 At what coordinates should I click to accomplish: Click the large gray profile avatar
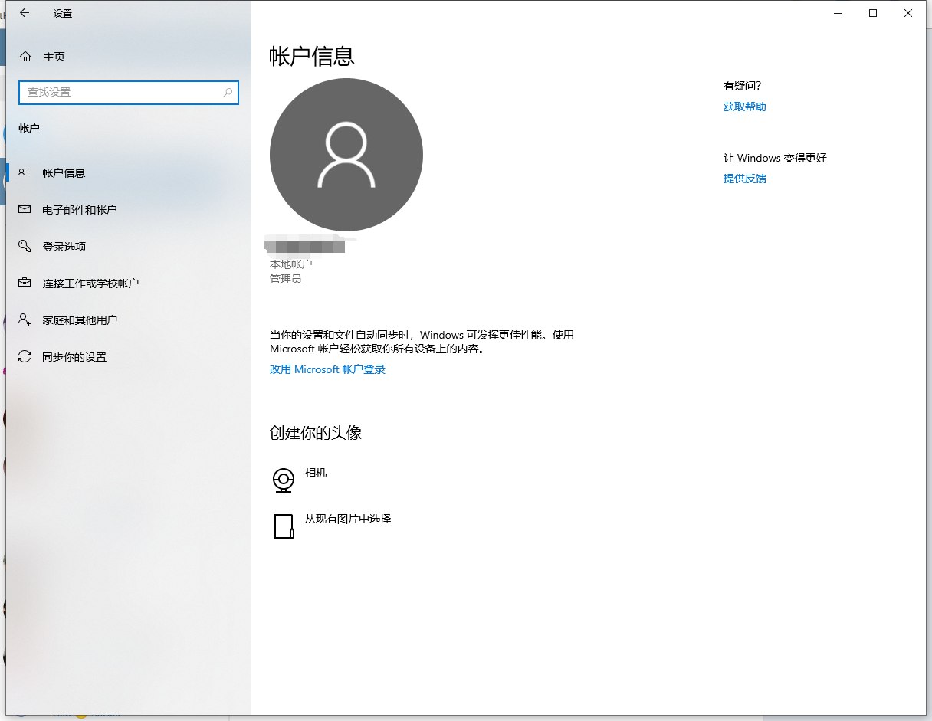click(x=346, y=154)
